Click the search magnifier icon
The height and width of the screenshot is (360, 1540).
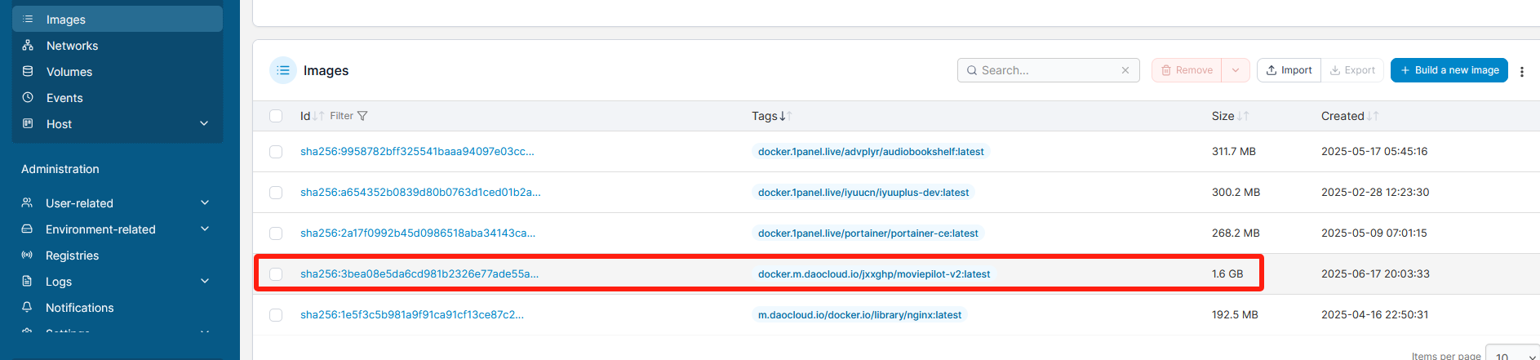[x=972, y=70]
